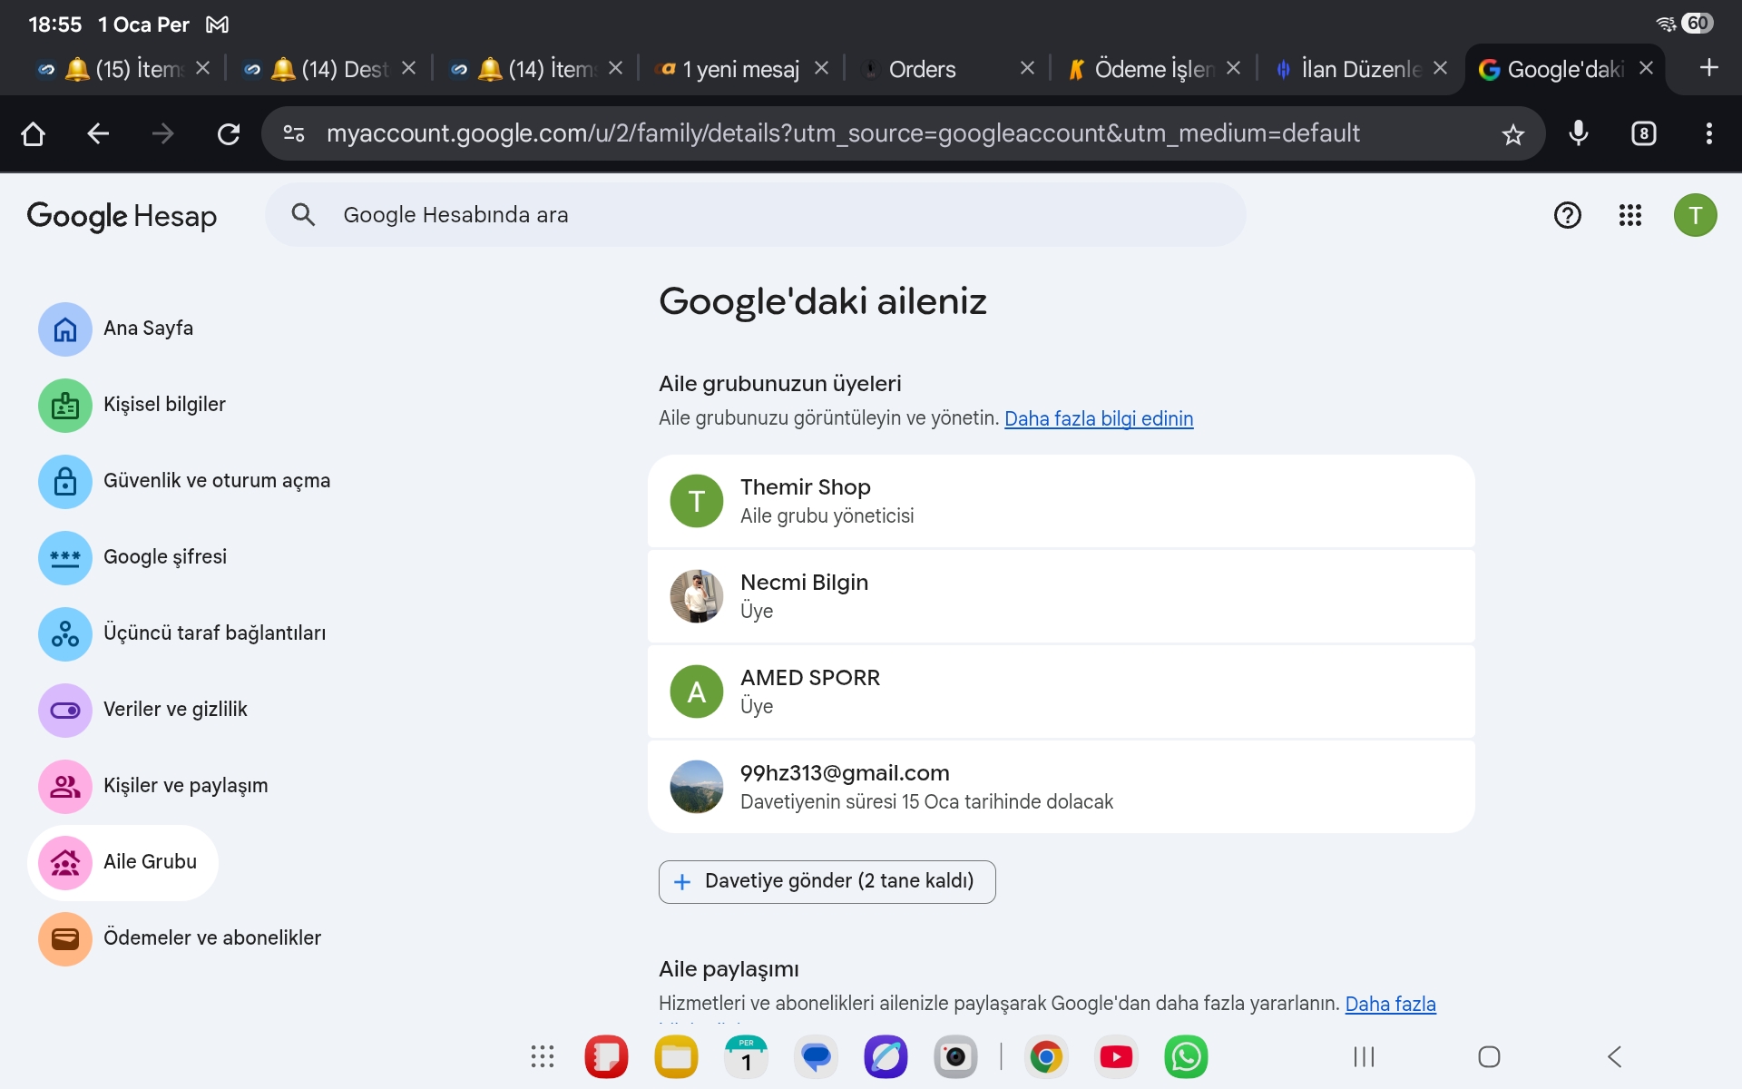
Task: Open Kişisel bilgiler section
Action: tap(132, 405)
